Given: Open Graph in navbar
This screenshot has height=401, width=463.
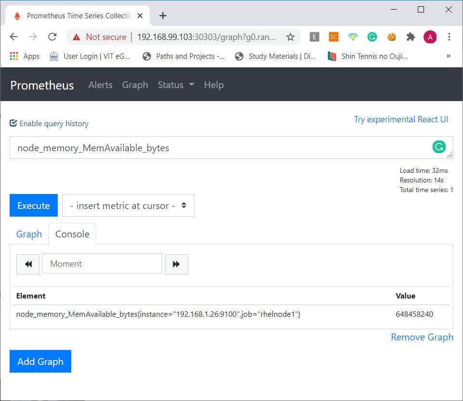Looking at the screenshot, I should pos(135,85).
